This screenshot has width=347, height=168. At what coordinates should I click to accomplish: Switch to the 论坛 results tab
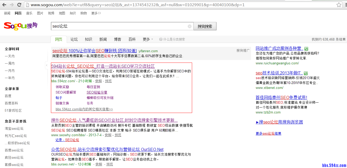pos(74,39)
